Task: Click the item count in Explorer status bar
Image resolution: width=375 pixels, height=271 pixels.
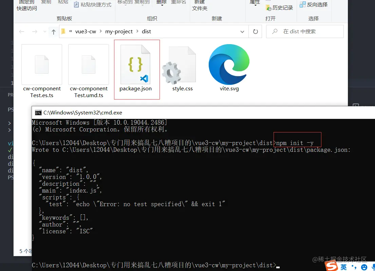Action: point(25,251)
